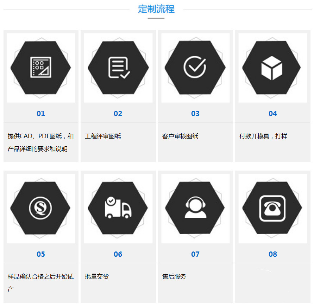Click the 批量交货 description text
The width and height of the screenshot is (314, 306).
[x=97, y=276]
